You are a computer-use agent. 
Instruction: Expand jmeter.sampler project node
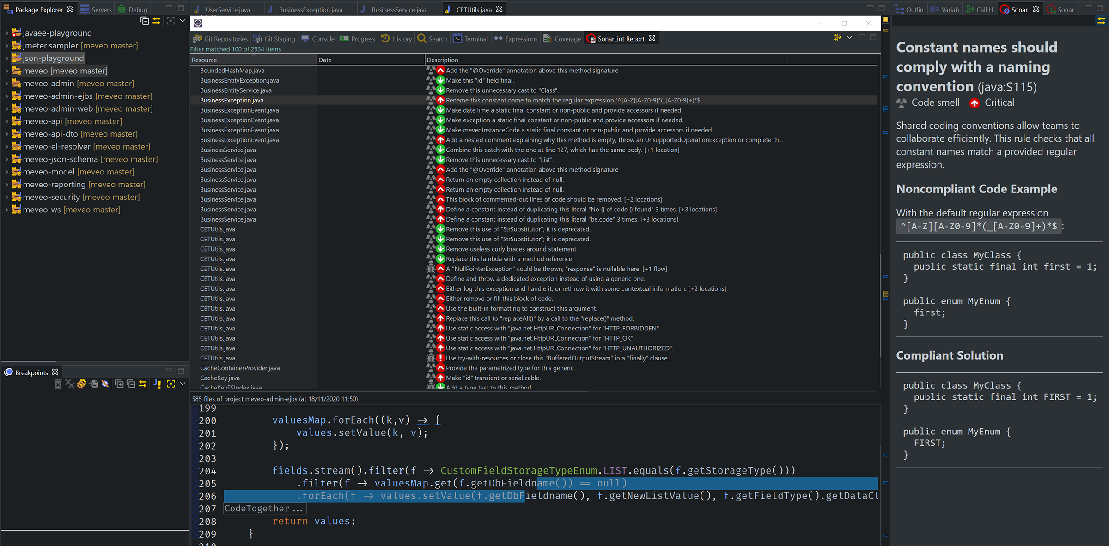(6, 46)
